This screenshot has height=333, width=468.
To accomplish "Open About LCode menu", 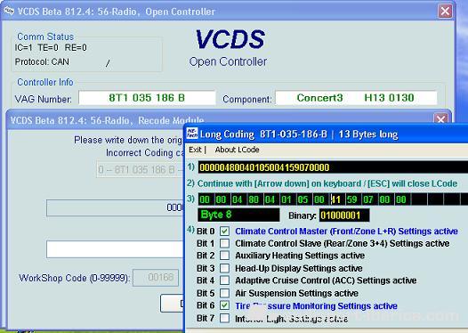I will (x=237, y=150).
